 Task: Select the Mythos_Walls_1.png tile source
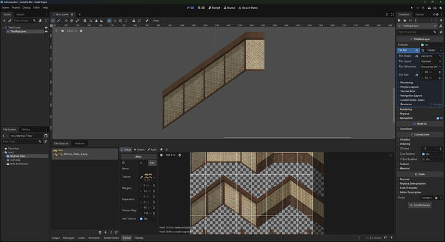click(x=84, y=154)
